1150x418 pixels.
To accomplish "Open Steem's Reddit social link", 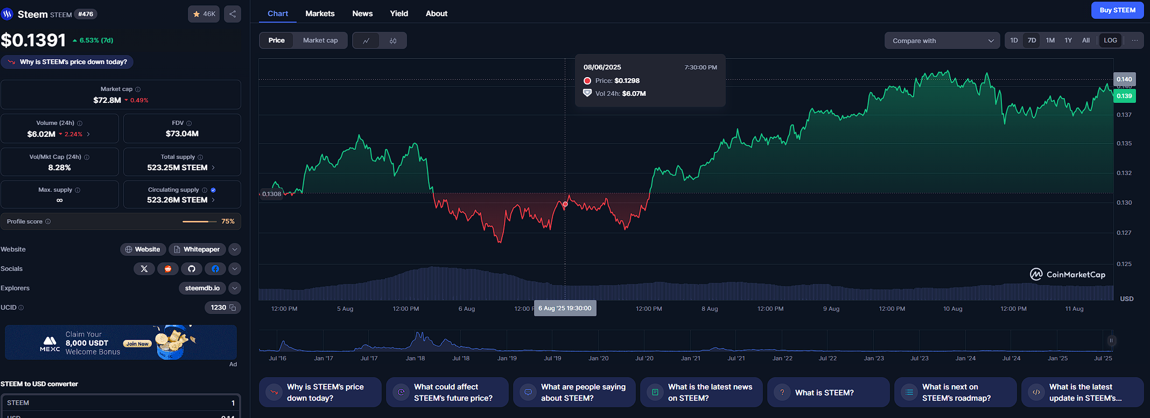I will (x=168, y=269).
